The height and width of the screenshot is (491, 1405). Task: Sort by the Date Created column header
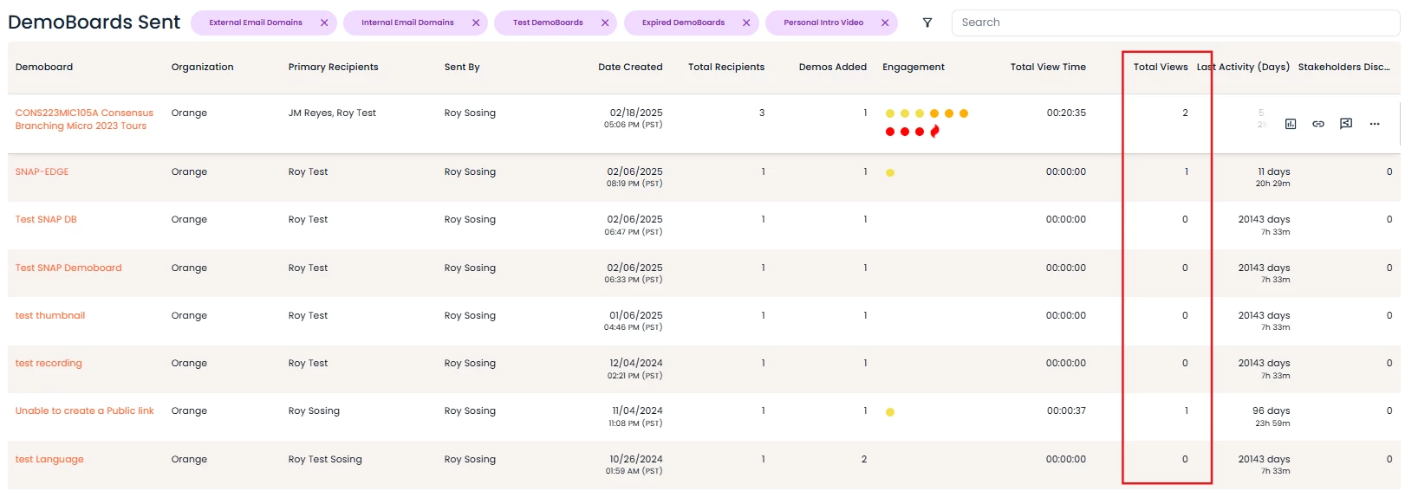tap(629, 67)
